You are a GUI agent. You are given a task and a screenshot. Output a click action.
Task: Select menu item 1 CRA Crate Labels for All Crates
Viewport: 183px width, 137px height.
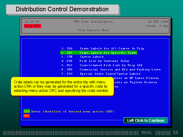tap(103, 48)
